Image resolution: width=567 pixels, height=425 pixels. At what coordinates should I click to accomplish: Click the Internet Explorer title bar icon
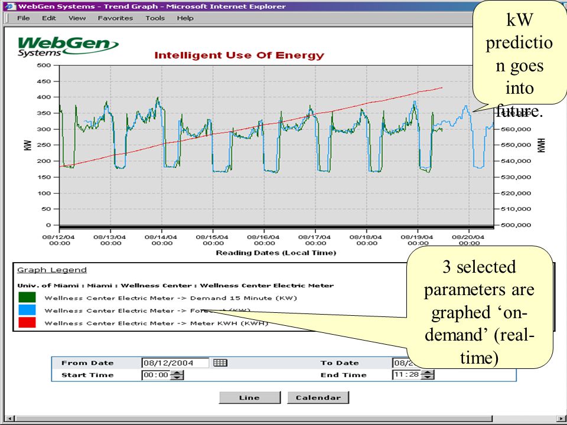pos(12,6)
